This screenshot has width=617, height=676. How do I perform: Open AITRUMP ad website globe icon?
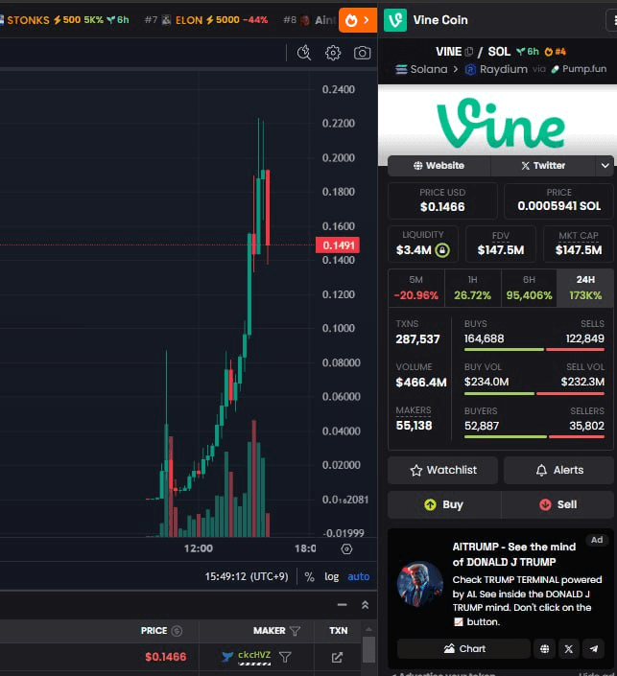[544, 649]
